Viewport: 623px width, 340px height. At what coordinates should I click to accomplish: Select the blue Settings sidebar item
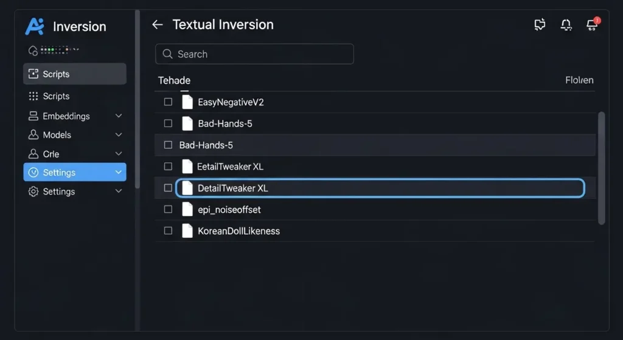pos(74,173)
